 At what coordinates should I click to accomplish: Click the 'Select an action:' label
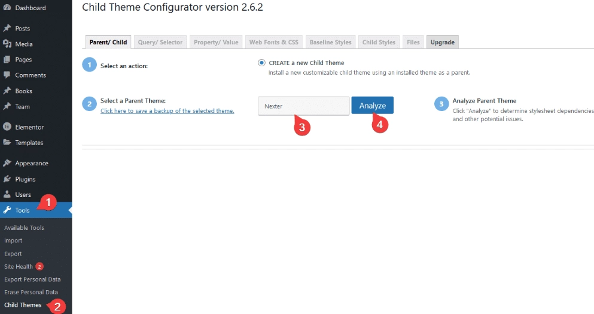[124, 66]
